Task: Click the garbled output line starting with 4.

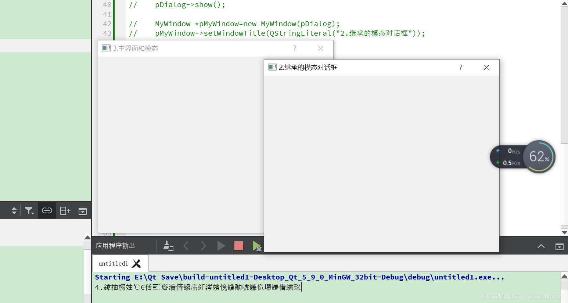Action: pyautogui.click(x=198, y=287)
